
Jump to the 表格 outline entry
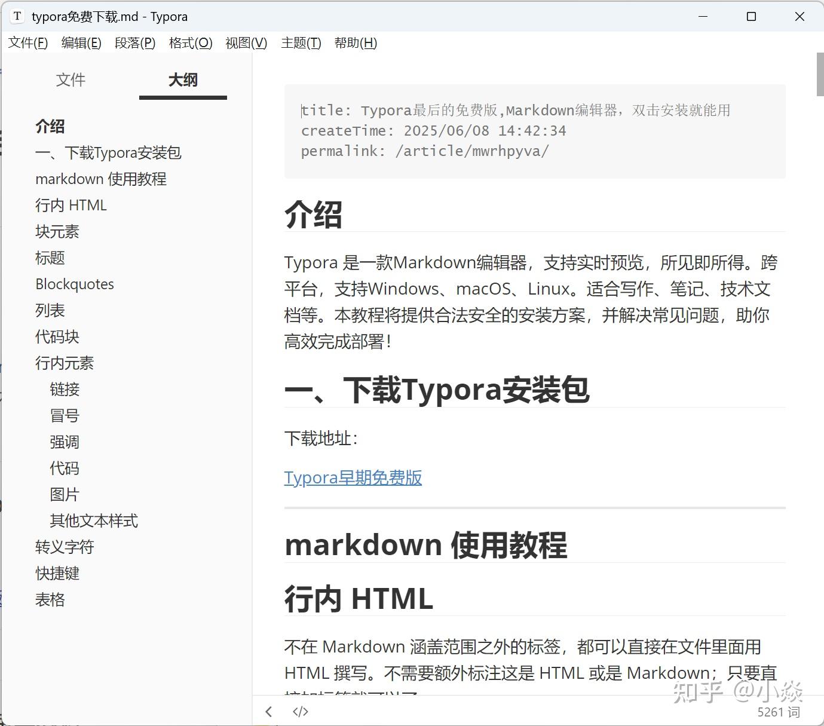click(50, 599)
